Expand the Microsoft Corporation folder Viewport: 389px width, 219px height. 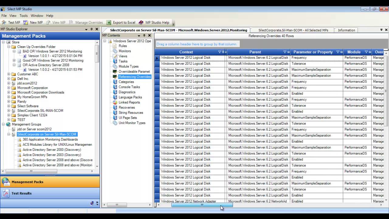9,88
